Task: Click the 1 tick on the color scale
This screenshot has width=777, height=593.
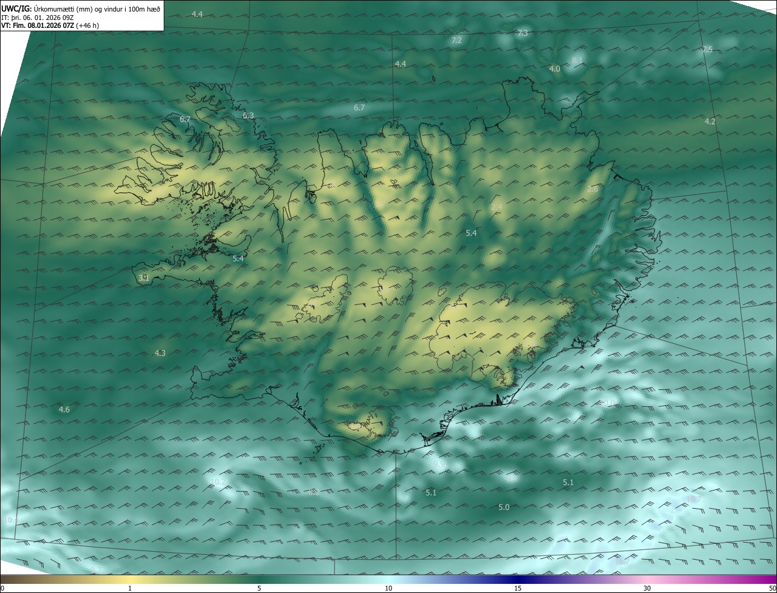Action: pos(130,589)
